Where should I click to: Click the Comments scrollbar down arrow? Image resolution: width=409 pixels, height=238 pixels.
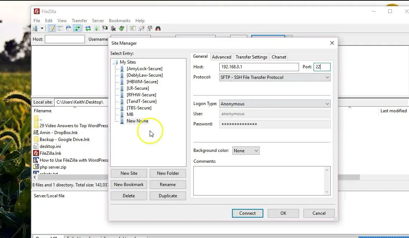click(x=327, y=192)
